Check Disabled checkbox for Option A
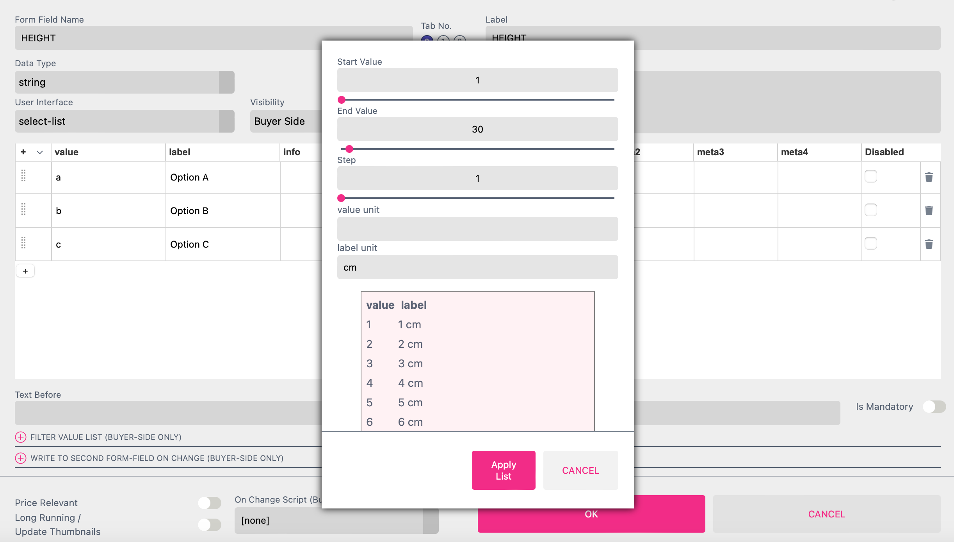954x542 pixels. tap(870, 177)
